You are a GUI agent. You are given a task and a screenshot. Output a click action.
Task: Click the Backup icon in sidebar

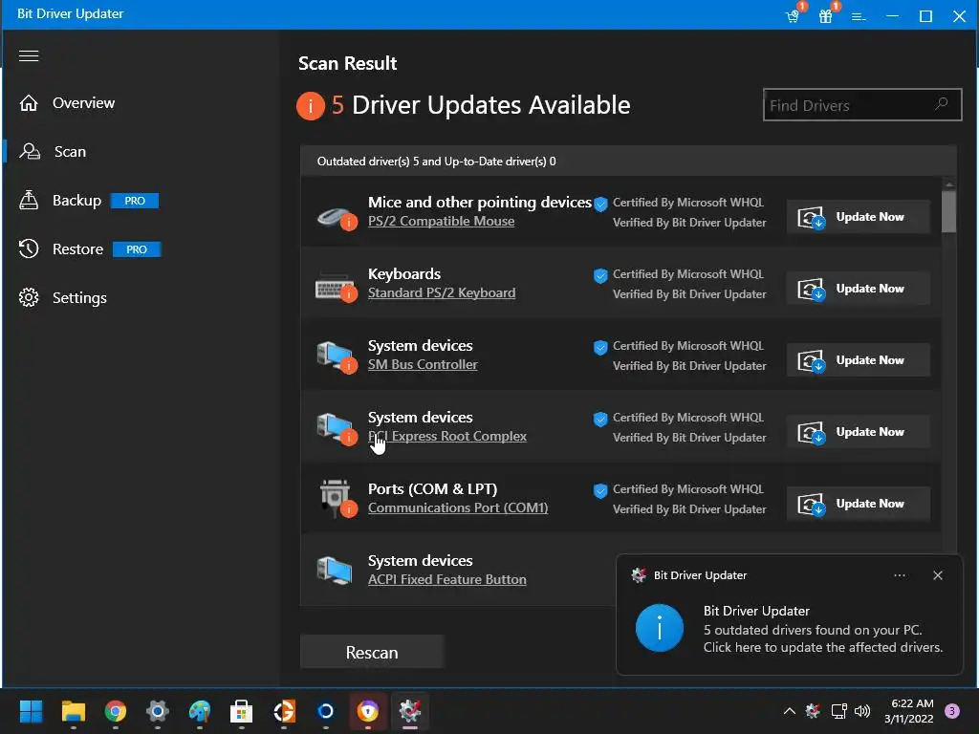point(29,201)
